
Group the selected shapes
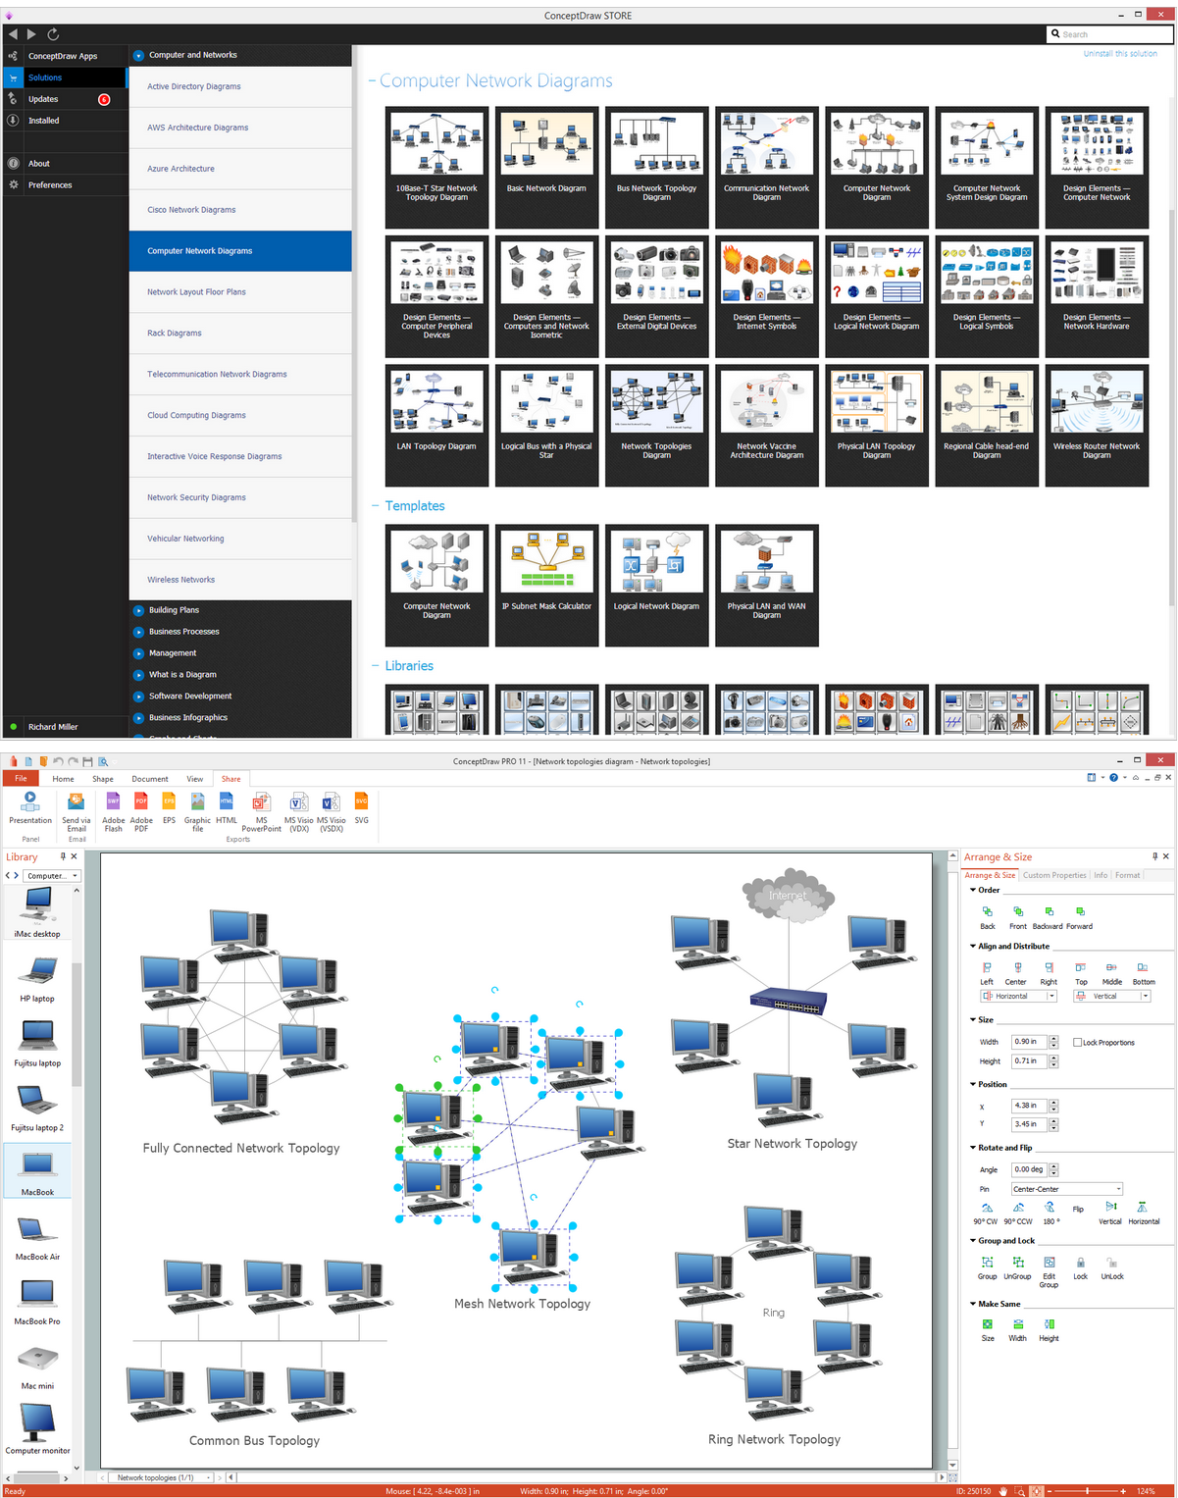coord(987,1268)
